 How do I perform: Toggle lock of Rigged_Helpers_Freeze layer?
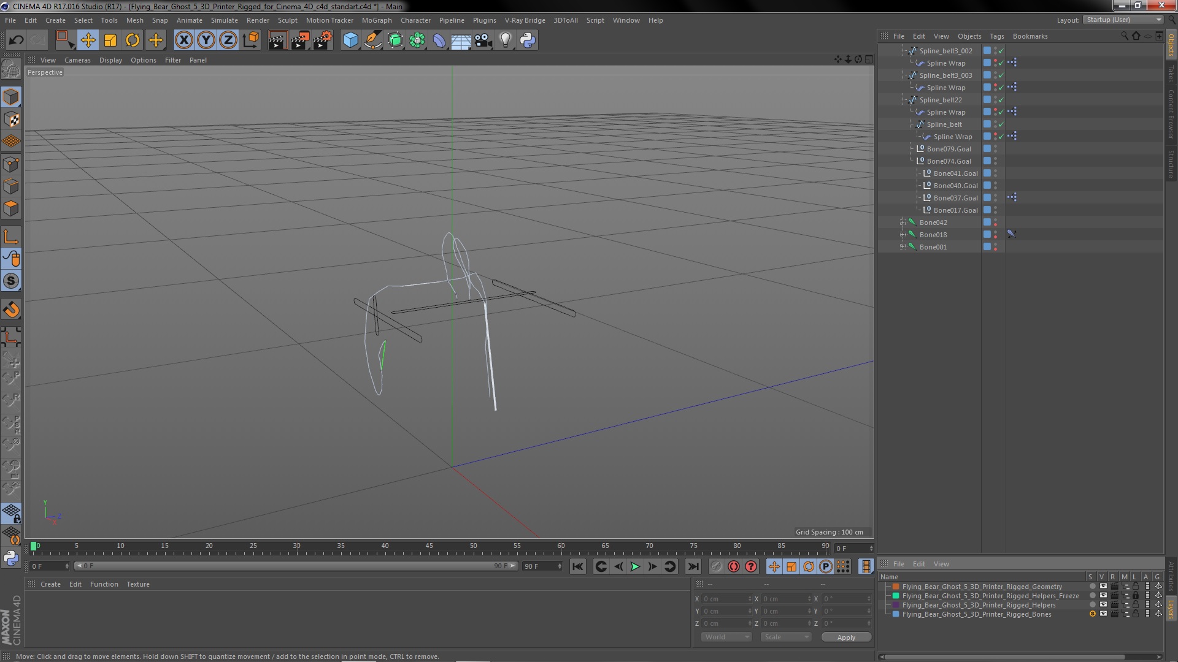[x=1136, y=596]
